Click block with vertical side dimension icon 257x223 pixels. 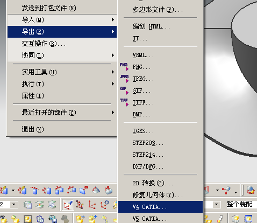pos(47,190)
